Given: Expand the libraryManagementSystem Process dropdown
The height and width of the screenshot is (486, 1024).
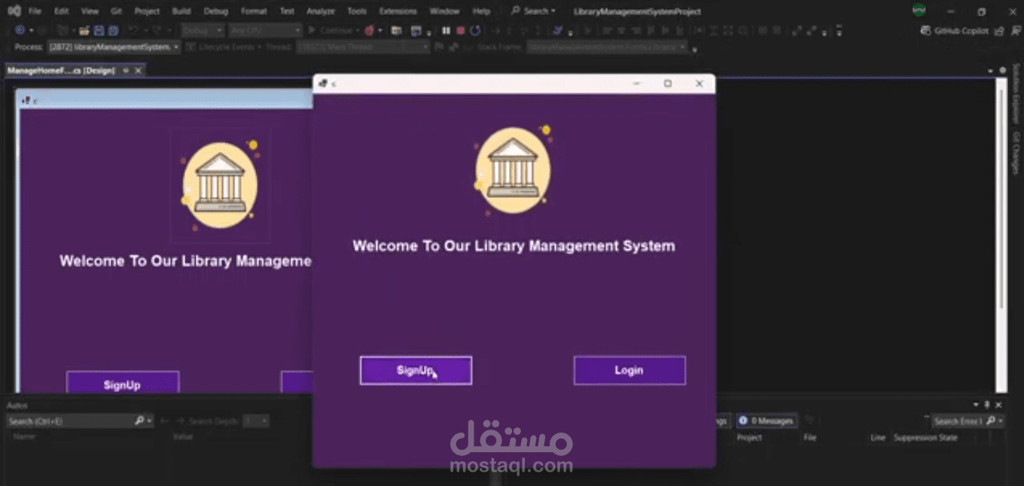Looking at the screenshot, I should click(x=175, y=46).
